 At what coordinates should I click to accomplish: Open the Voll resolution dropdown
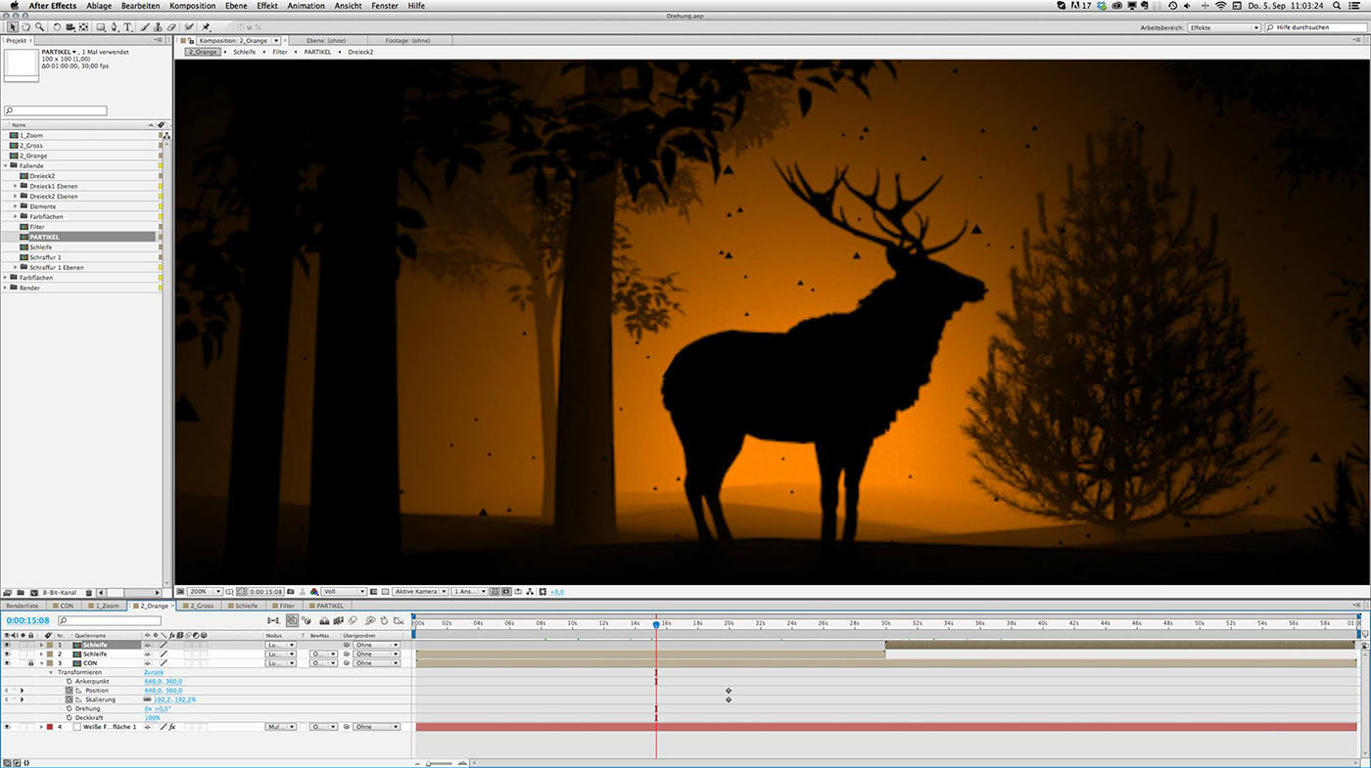(344, 592)
